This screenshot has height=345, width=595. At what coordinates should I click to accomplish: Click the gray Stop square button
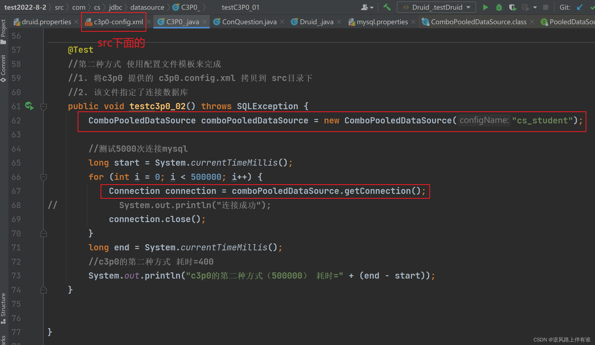click(546, 7)
